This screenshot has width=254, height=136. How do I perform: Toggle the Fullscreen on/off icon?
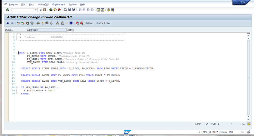point(66,23)
